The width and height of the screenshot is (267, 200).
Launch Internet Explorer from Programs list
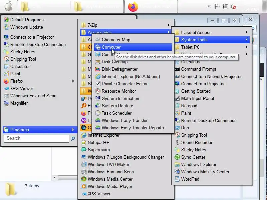tap(126, 136)
